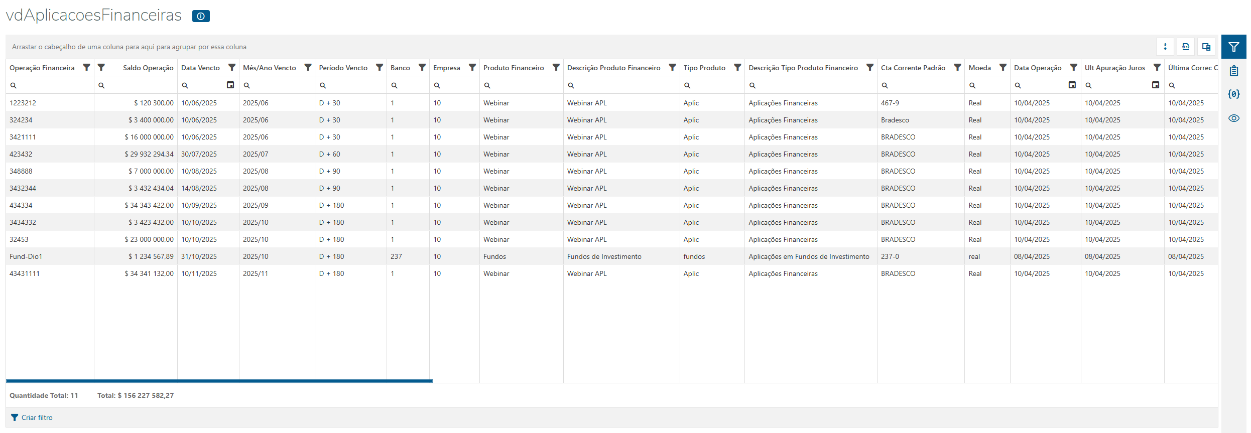1251x433 pixels.
Task: Sort by Saldo Operação column header
Action: pyautogui.click(x=148, y=68)
